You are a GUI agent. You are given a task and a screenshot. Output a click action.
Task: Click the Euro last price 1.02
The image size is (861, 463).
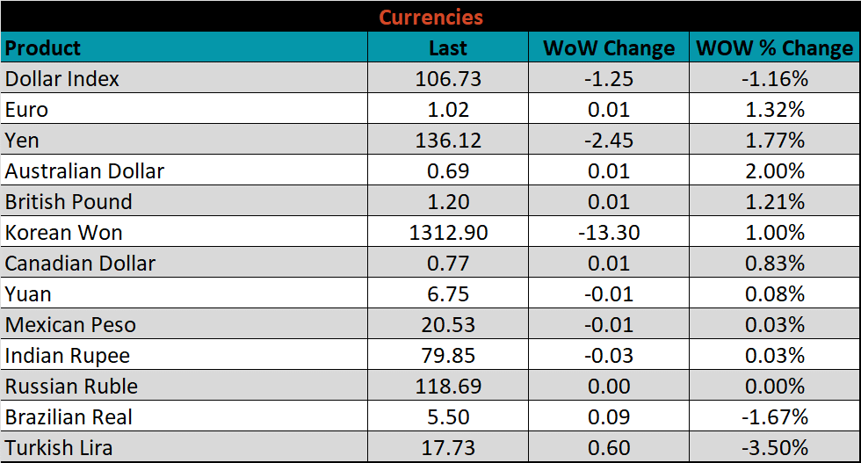pyautogui.click(x=448, y=110)
